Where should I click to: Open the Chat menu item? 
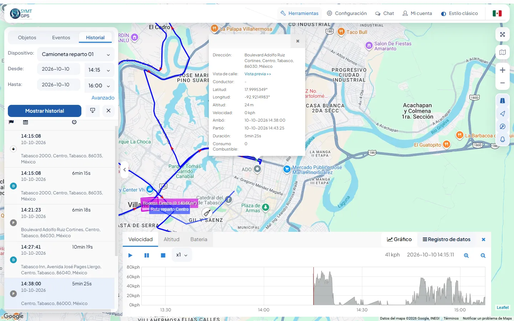pyautogui.click(x=384, y=13)
